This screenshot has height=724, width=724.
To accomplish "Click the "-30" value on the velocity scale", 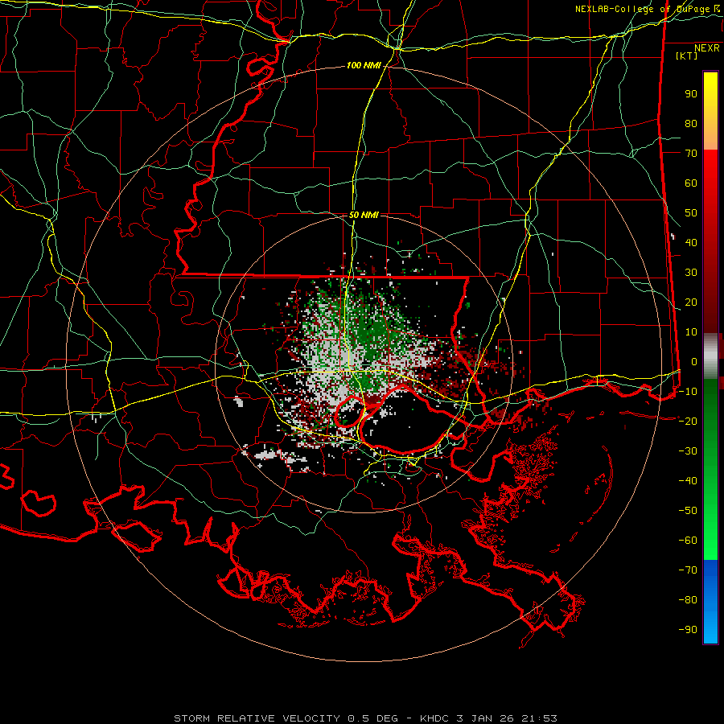I will click(x=688, y=451).
